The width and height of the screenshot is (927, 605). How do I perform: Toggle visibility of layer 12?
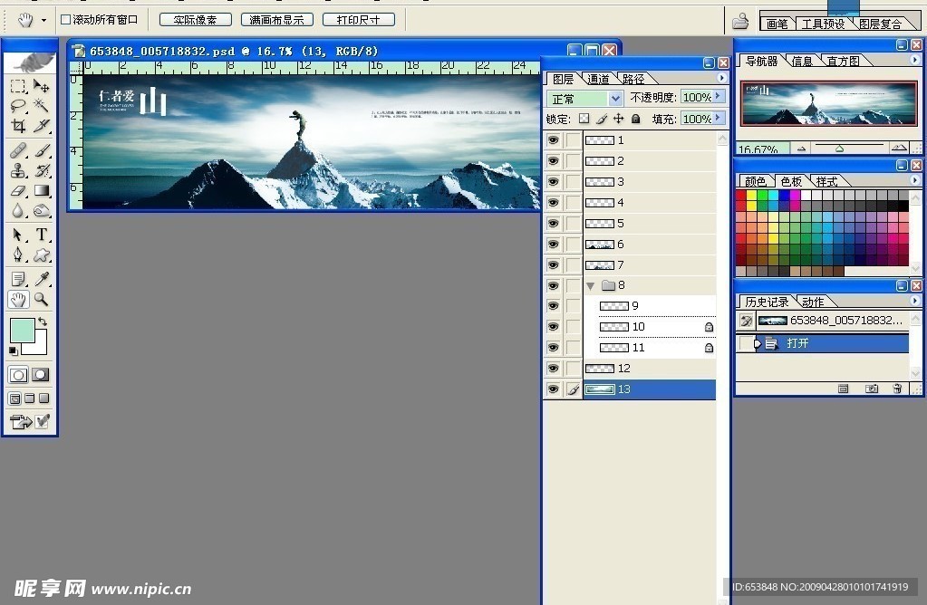click(553, 369)
